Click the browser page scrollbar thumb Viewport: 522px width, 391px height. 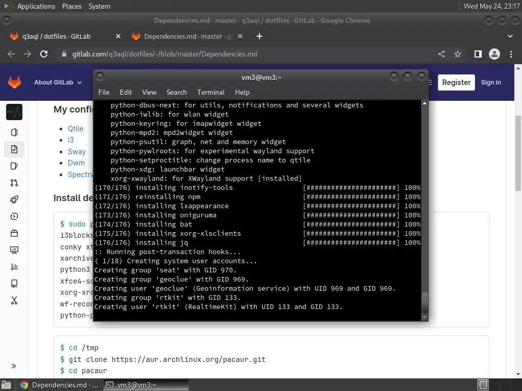(518, 153)
